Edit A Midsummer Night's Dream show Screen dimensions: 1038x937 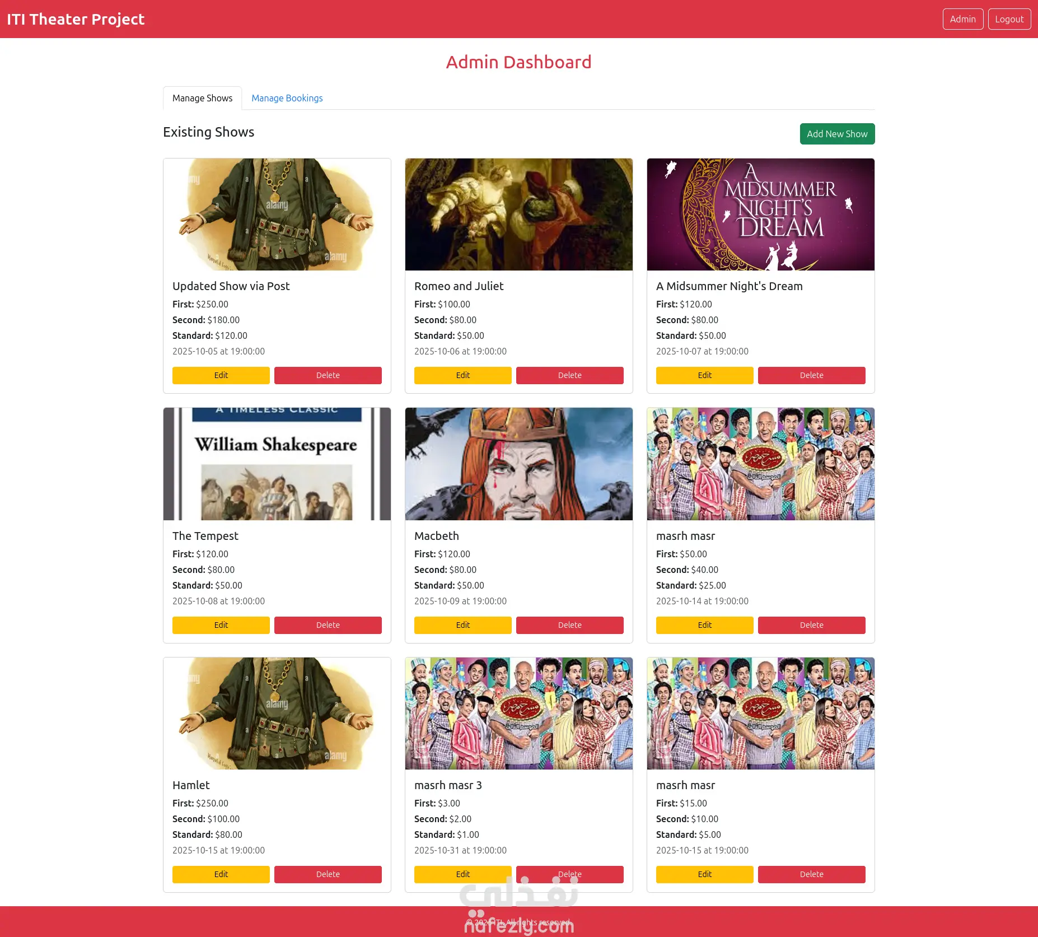pos(705,375)
